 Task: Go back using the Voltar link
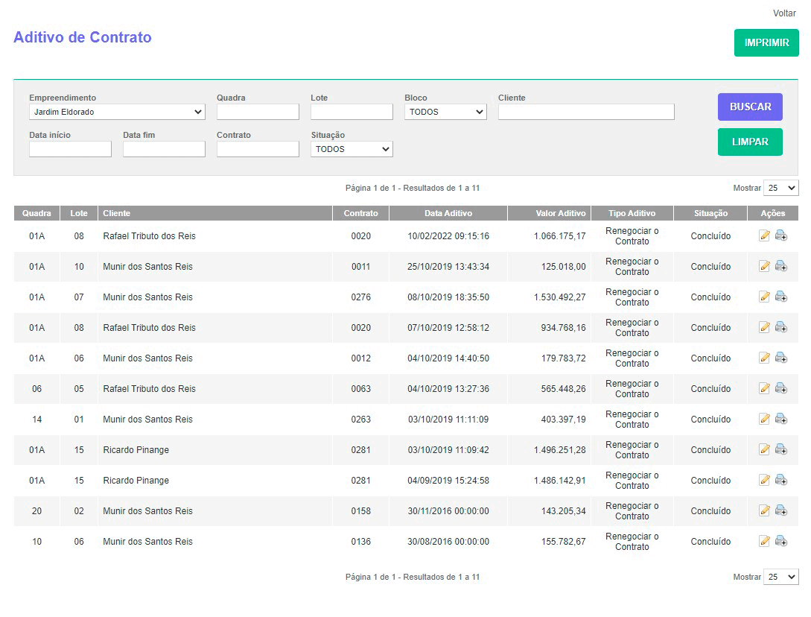click(x=784, y=13)
